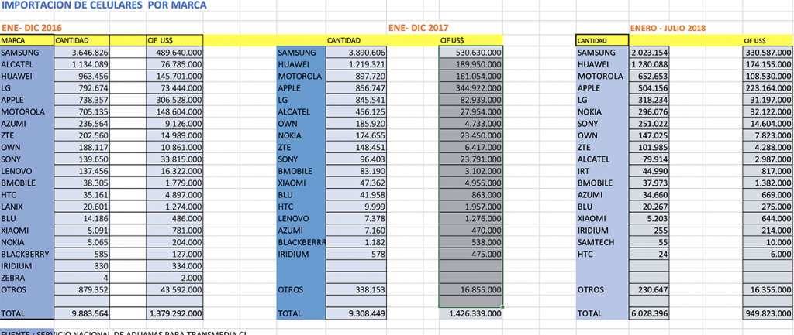Click the title 'IMPORTACION DE CELULARES POR MARCA'
This screenshot has height=335, width=794.
[103, 5]
